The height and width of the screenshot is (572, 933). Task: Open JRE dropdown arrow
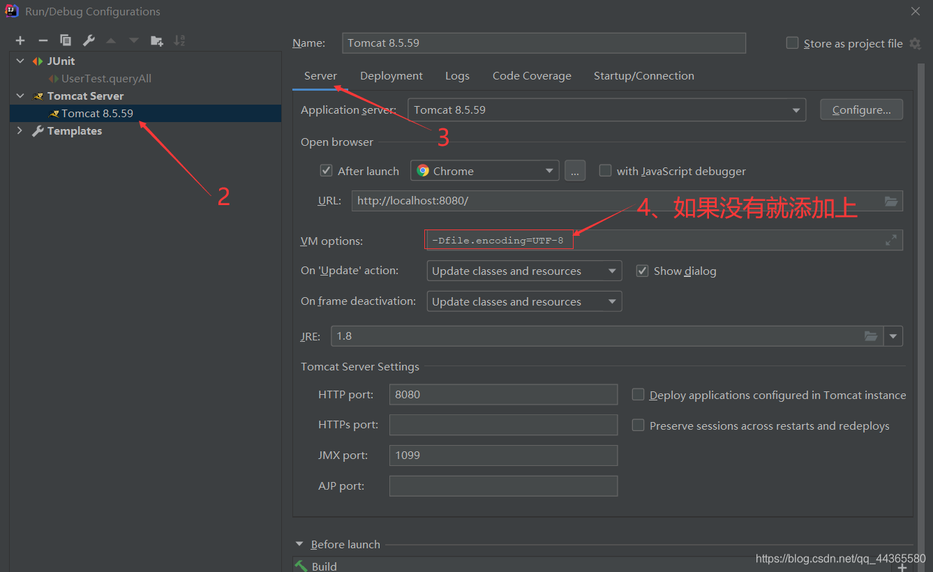pos(893,336)
